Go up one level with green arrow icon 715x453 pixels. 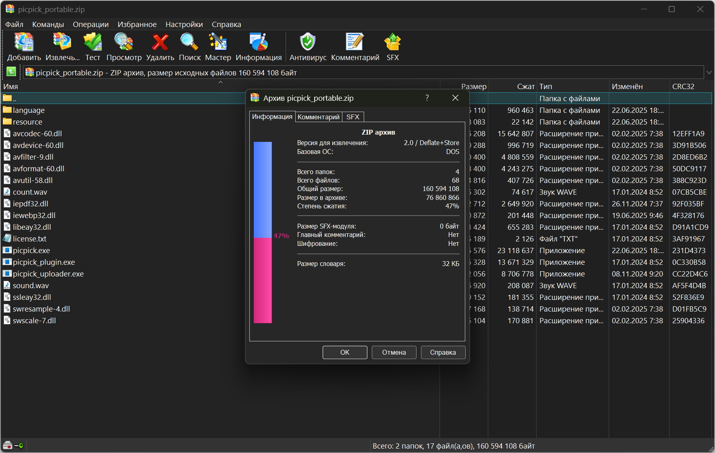pos(11,72)
